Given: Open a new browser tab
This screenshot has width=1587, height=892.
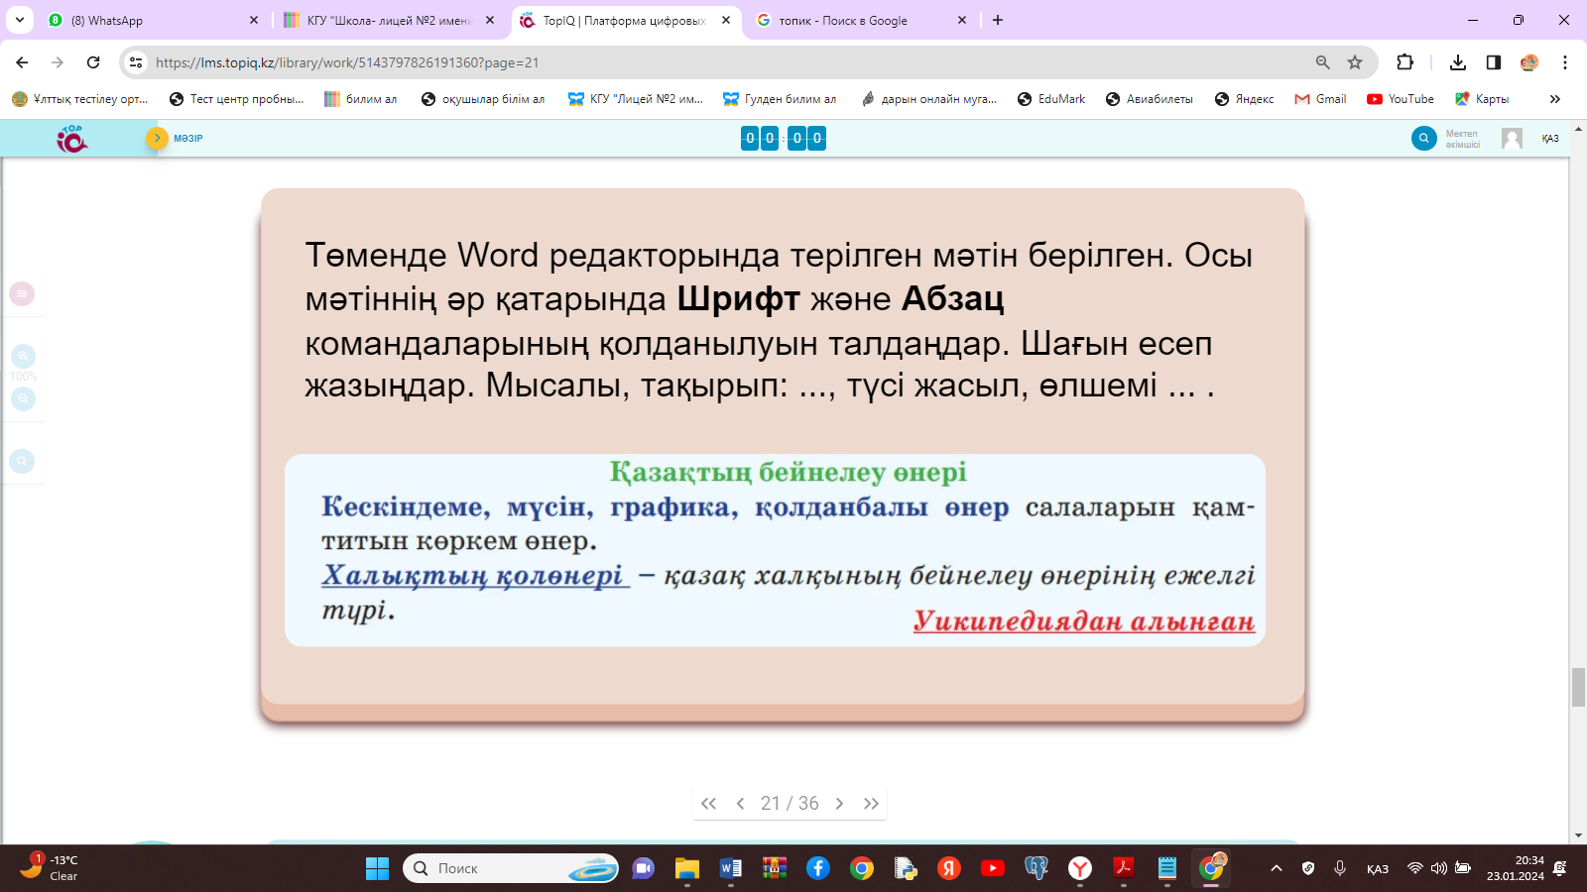Looking at the screenshot, I should pyautogui.click(x=998, y=20).
